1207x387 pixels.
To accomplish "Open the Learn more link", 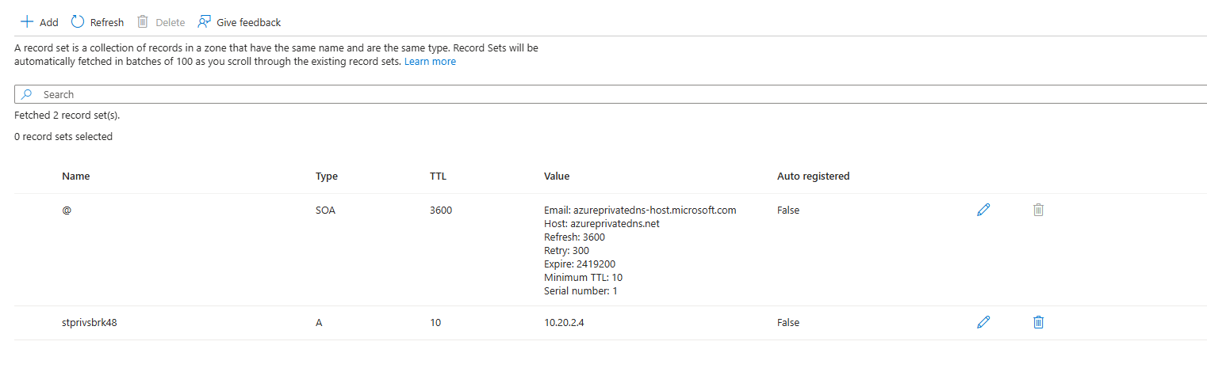I will pyautogui.click(x=430, y=62).
